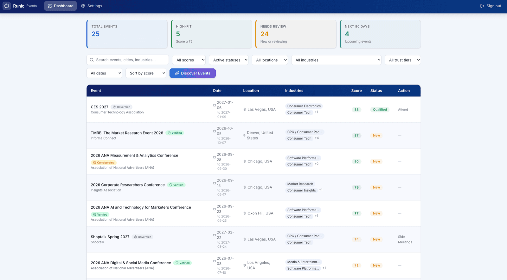The height and width of the screenshot is (280, 507).
Task: Click the Dashboard grid icon
Action: [49, 6]
